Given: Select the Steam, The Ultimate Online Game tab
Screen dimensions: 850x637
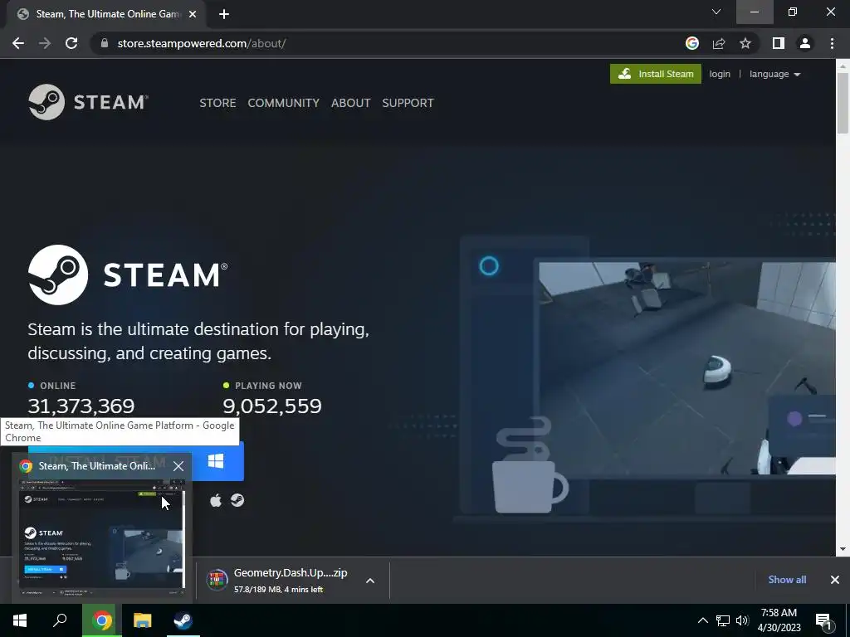Looking at the screenshot, I should click(106, 14).
